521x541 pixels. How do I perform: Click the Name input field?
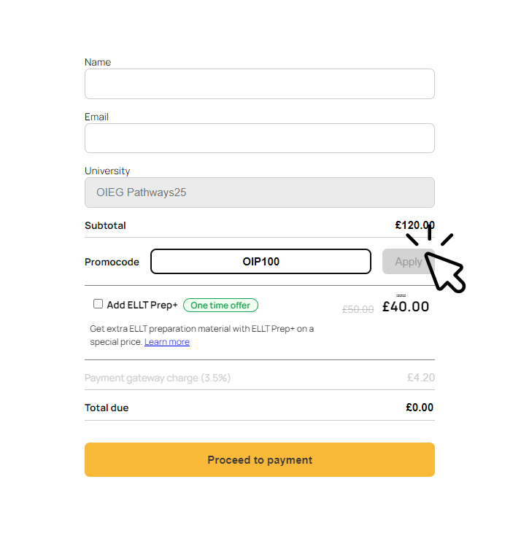[x=259, y=84]
